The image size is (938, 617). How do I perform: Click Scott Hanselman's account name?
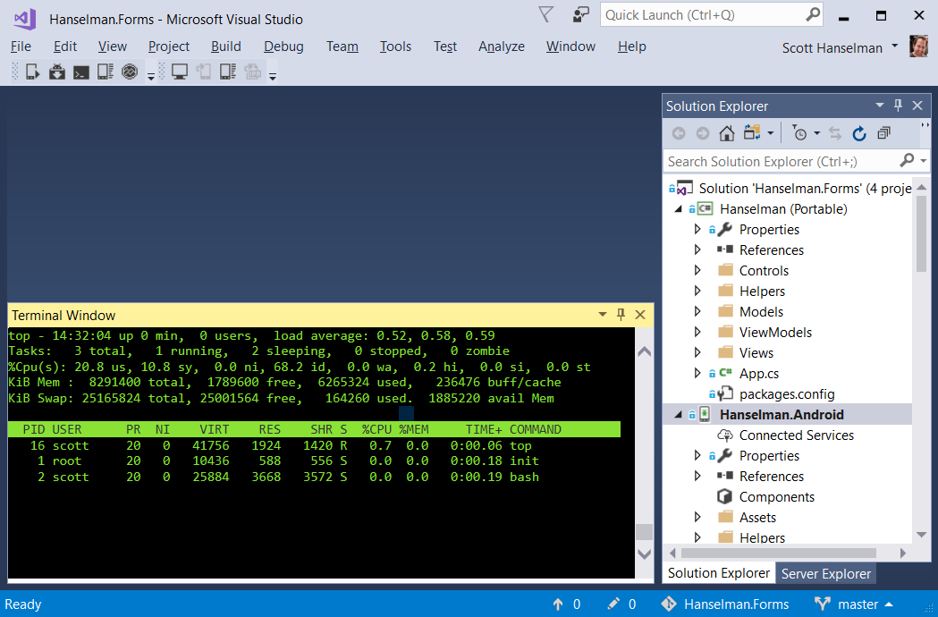click(x=832, y=47)
